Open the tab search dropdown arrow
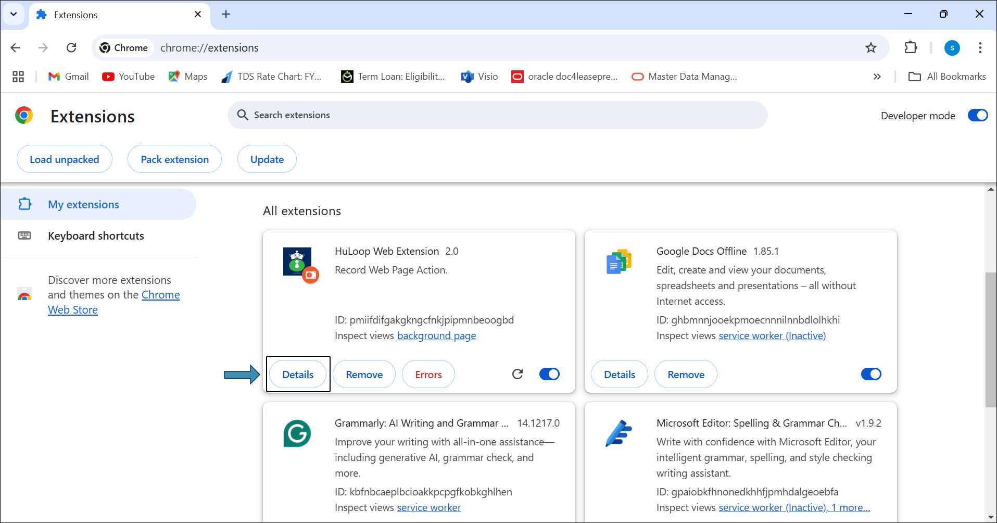This screenshot has width=997, height=523. tap(14, 14)
